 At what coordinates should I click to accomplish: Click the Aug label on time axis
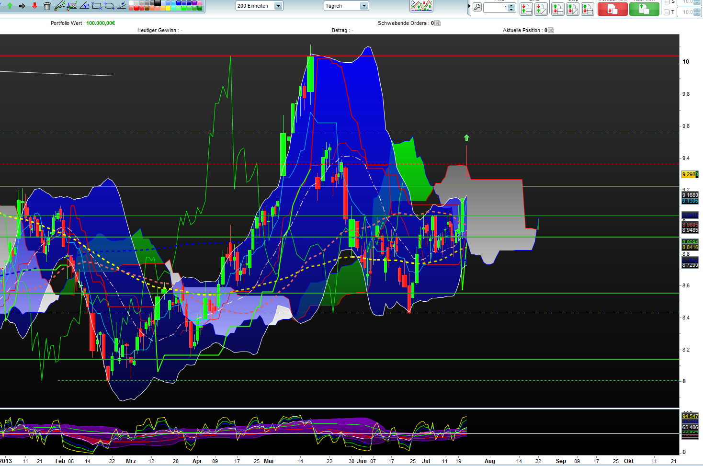coord(489,461)
